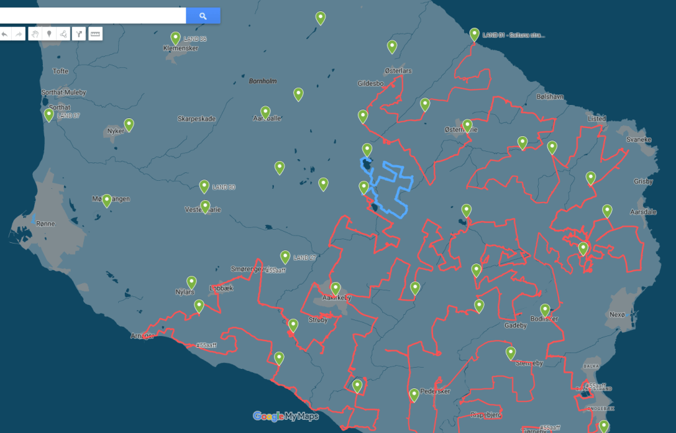The image size is (676, 433).
Task: Activate the ruler measure distance tool
Action: [95, 34]
